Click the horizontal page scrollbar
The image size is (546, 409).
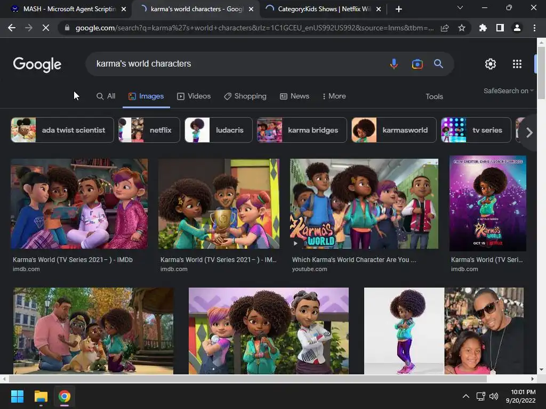[247, 379]
